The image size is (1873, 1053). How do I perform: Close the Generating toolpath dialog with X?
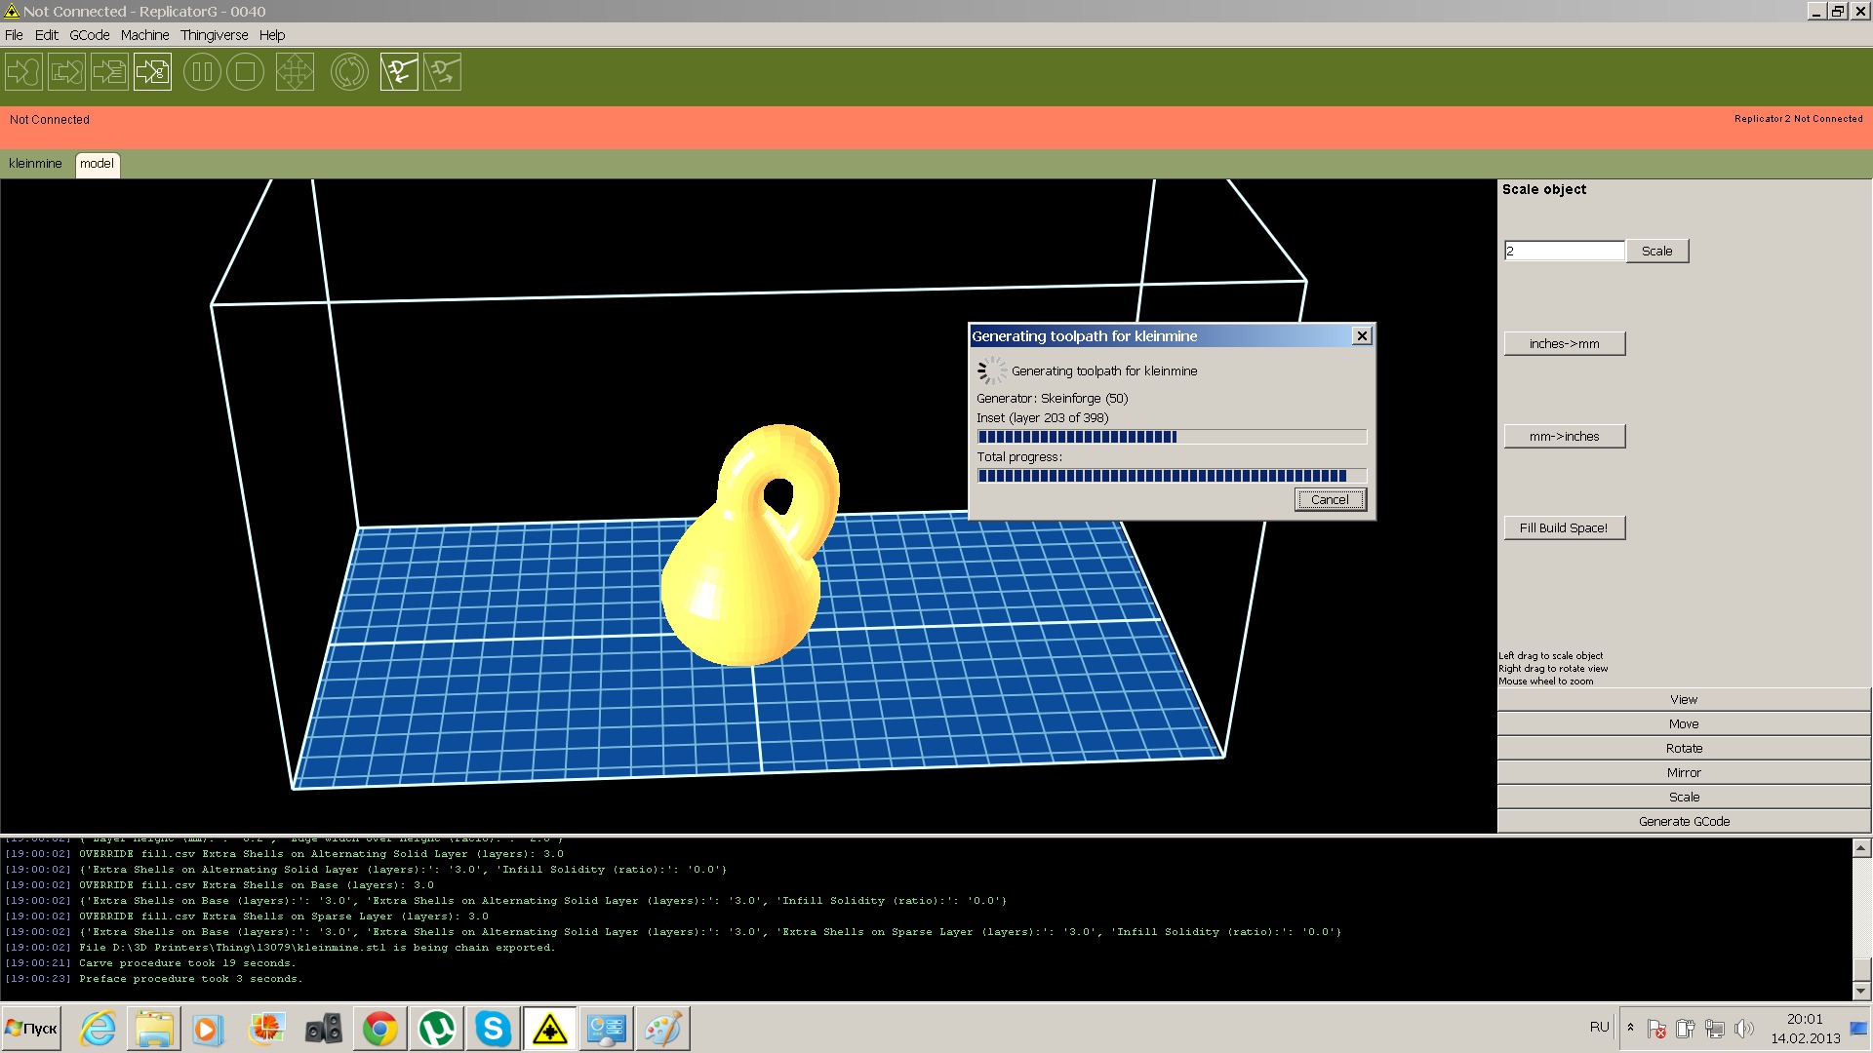click(1362, 336)
